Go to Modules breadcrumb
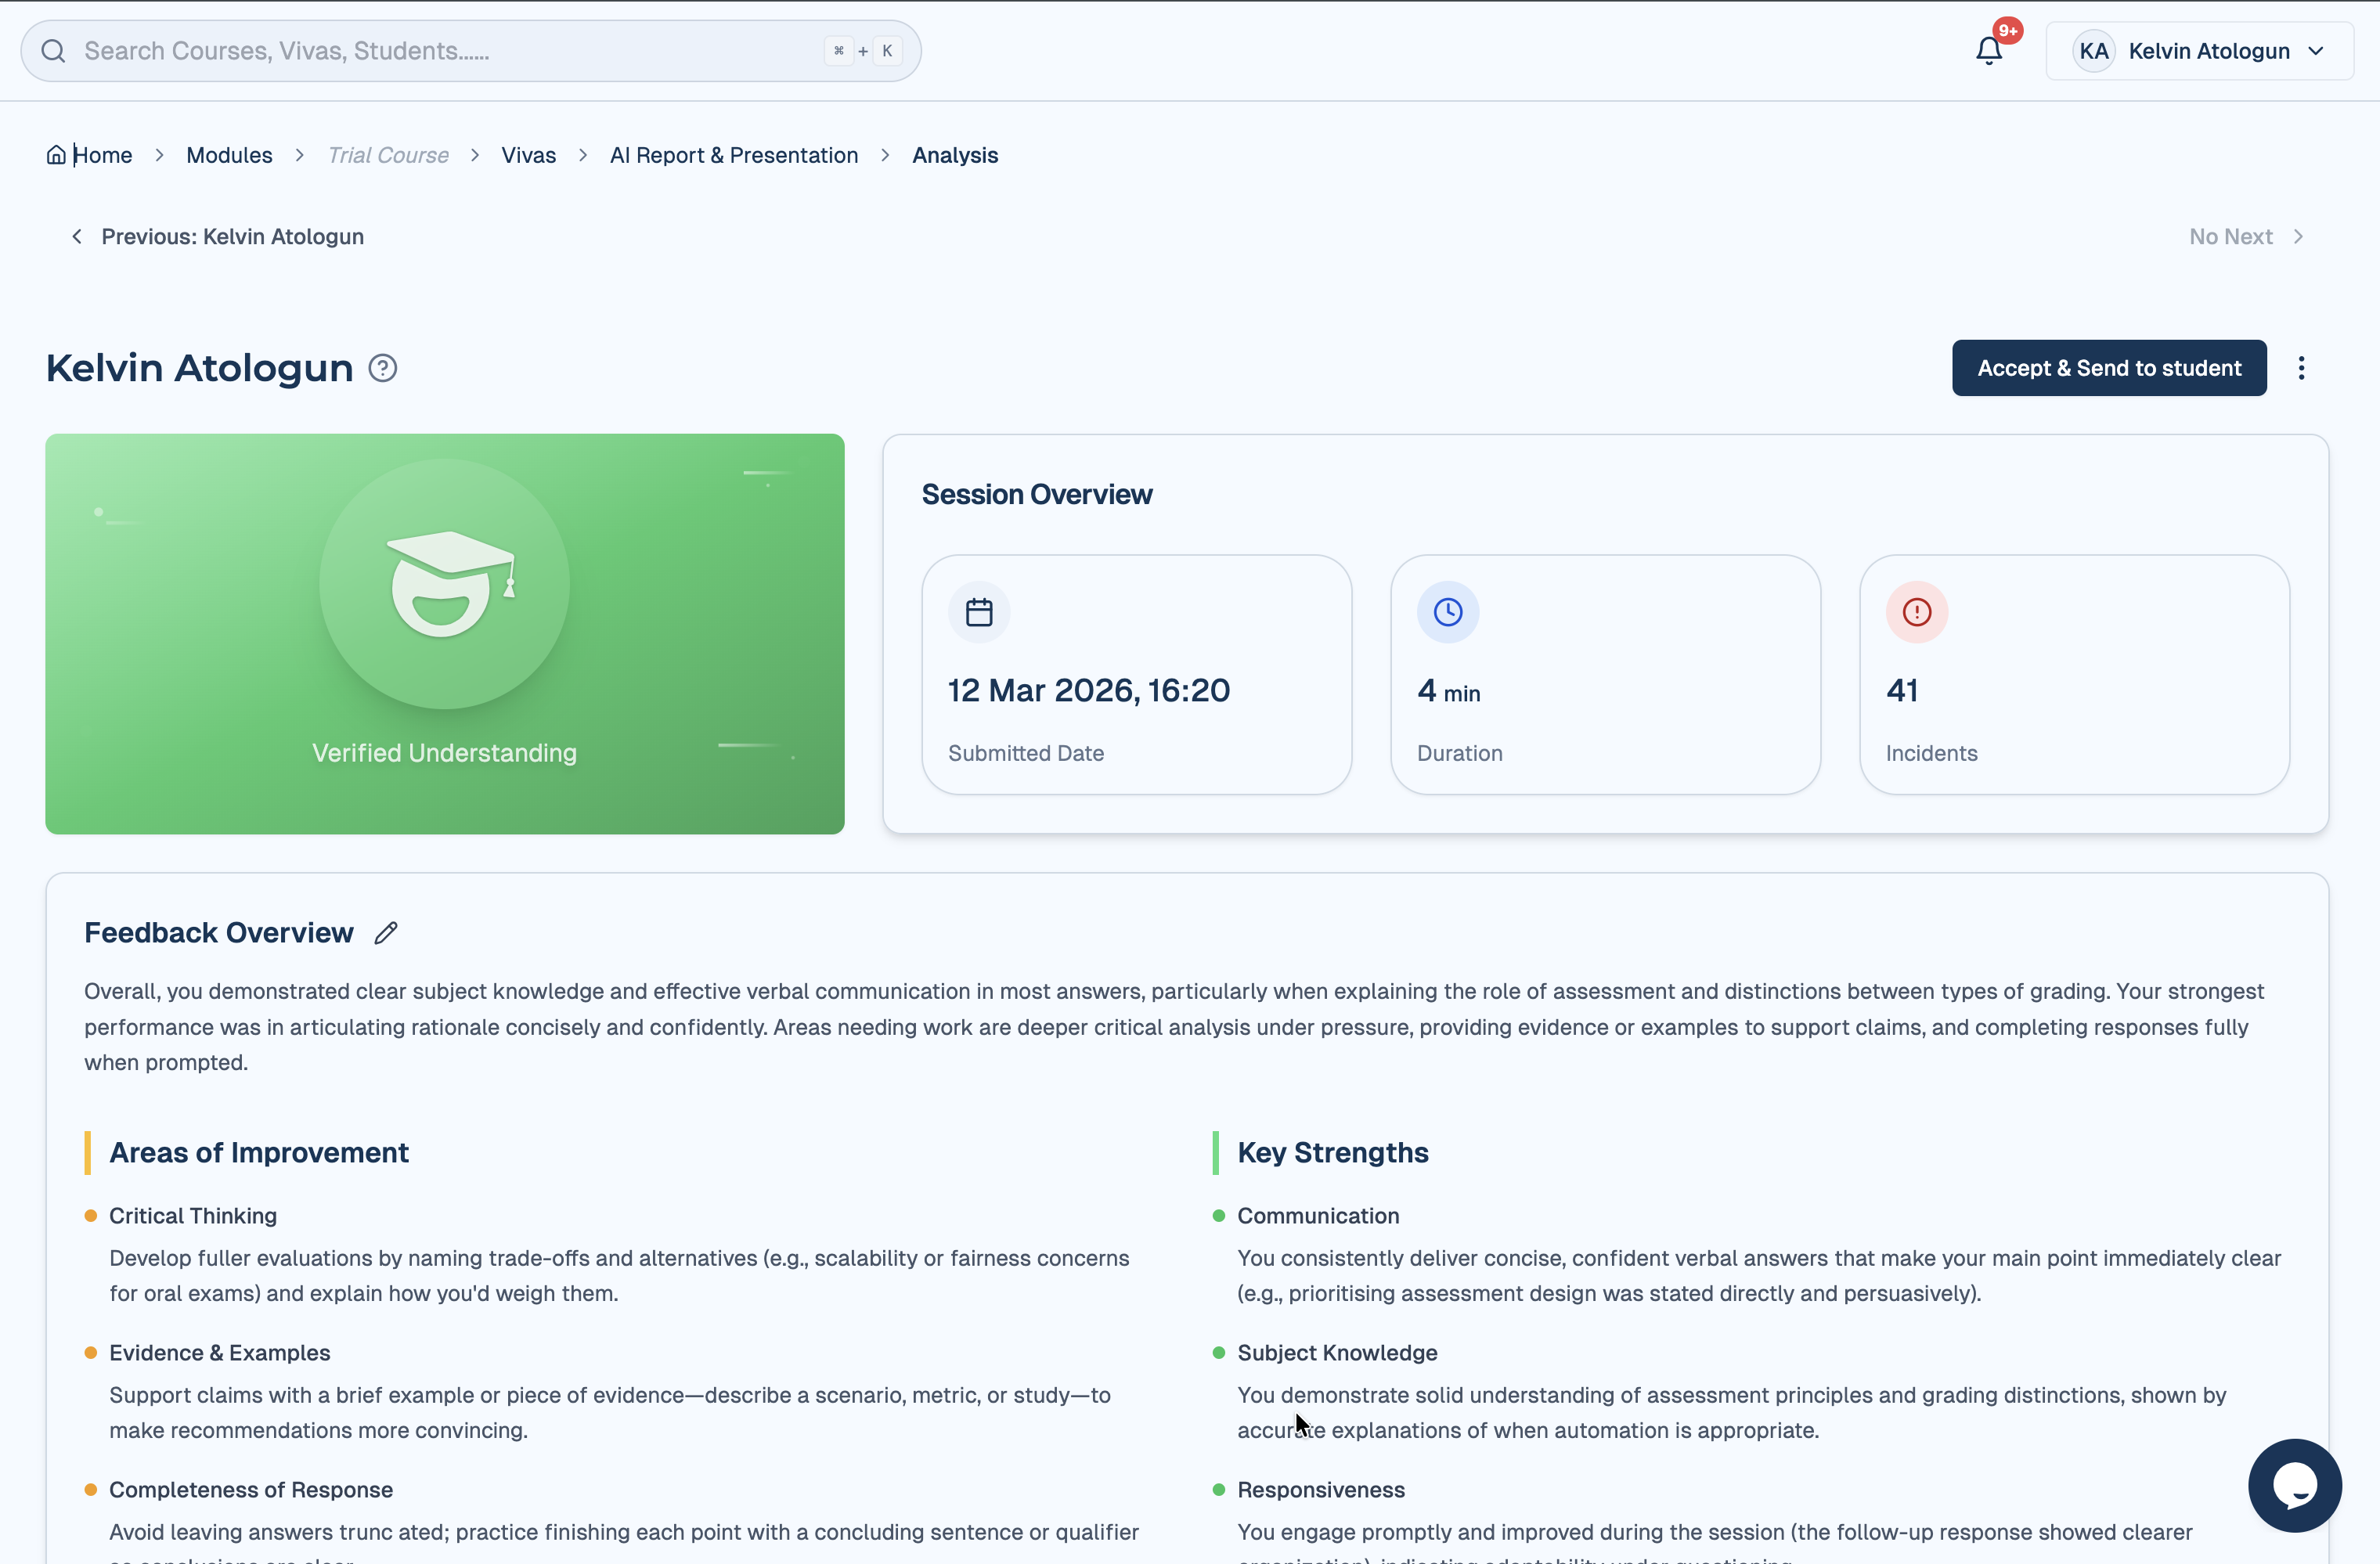Screen dimensions: 2380x1564 (229, 155)
